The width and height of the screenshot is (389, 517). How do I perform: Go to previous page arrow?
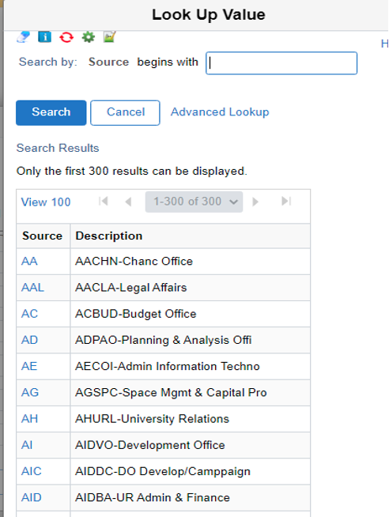click(x=129, y=202)
